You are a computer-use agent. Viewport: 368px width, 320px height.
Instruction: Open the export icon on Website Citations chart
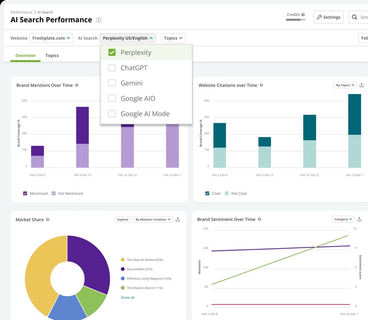click(x=362, y=85)
